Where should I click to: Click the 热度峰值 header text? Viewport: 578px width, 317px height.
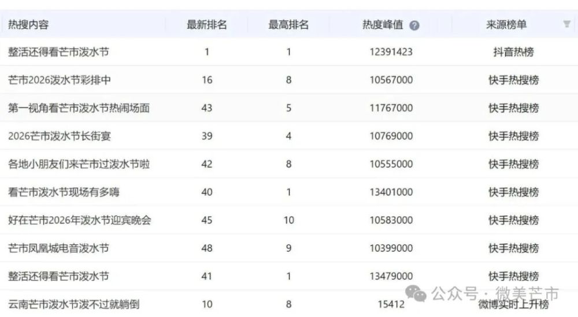click(382, 25)
